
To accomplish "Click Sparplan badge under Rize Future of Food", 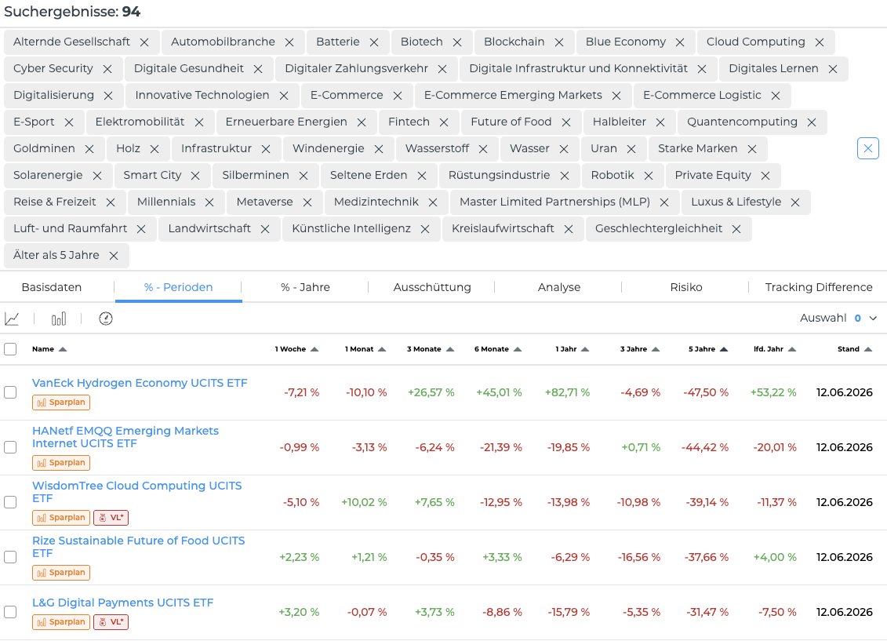I will point(61,572).
